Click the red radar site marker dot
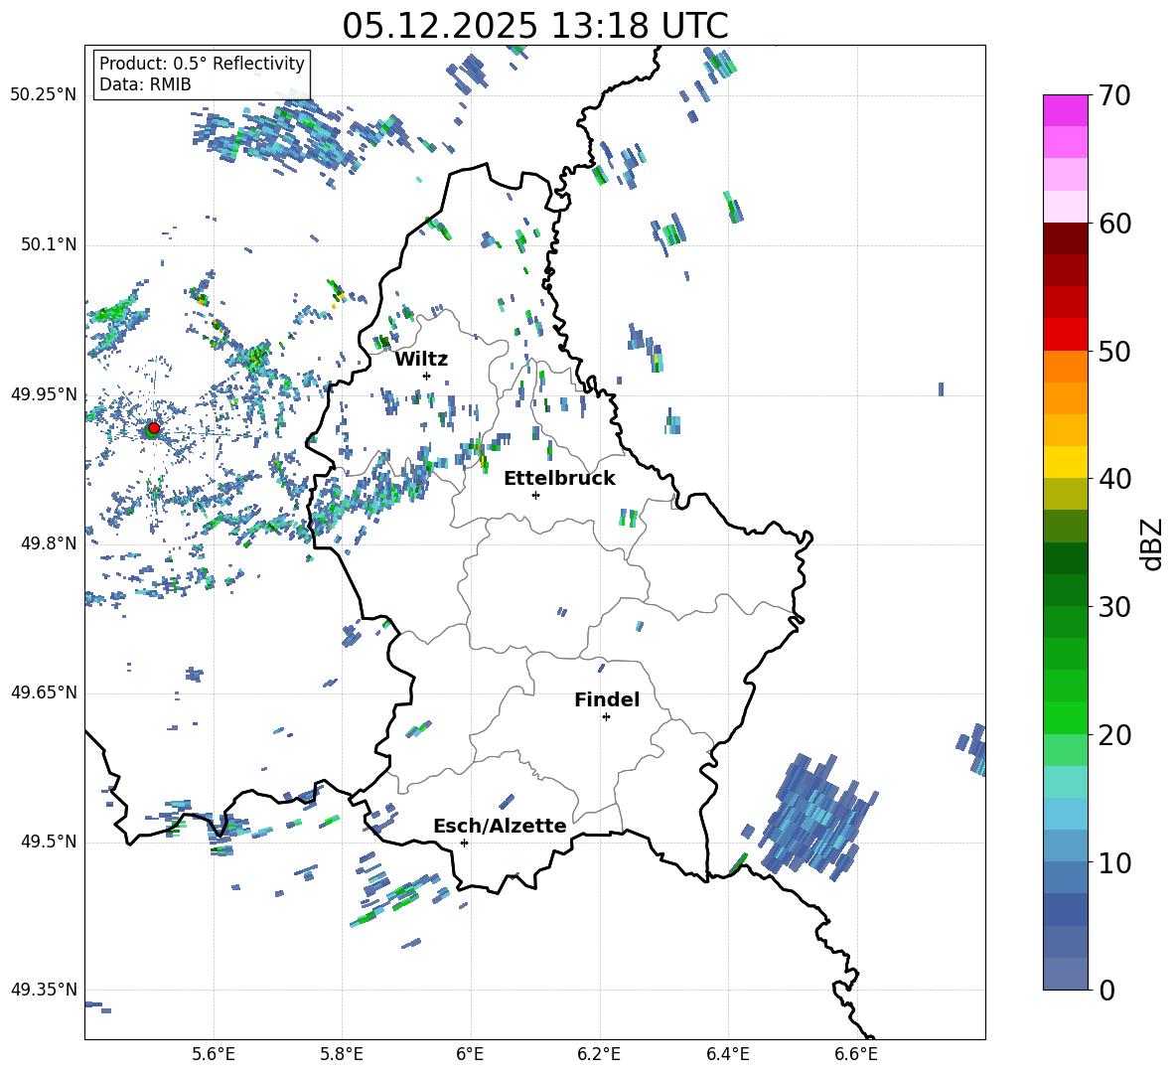Screen dimensions: 1176x1074 tap(153, 428)
